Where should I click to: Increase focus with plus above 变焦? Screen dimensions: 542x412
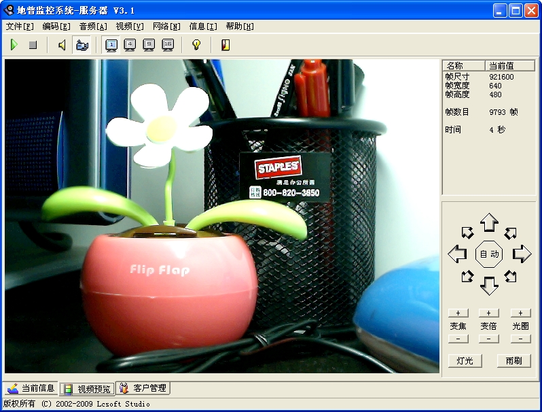pos(458,313)
